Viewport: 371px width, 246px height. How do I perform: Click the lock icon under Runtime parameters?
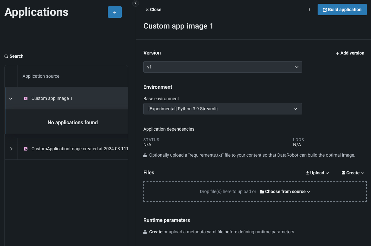(x=145, y=232)
